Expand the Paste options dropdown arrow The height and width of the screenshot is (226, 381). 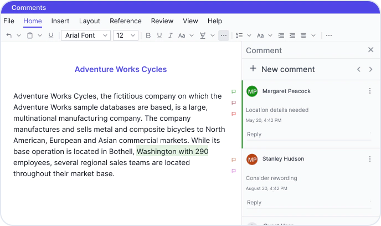[x=40, y=35]
